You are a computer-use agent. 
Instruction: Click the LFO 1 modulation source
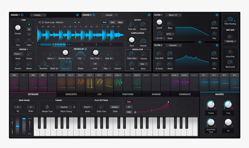point(90,82)
